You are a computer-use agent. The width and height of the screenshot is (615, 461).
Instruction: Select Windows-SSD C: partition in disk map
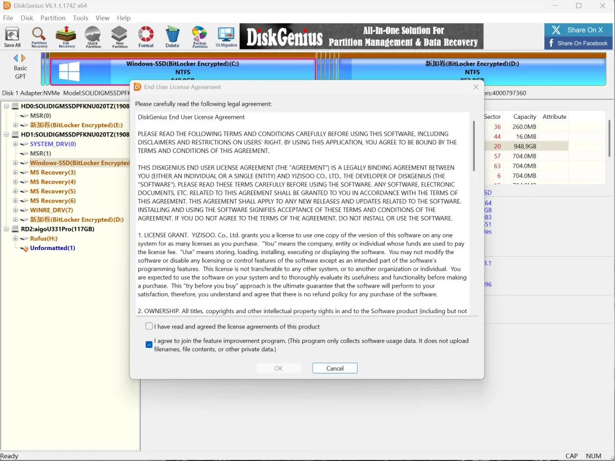click(183, 70)
